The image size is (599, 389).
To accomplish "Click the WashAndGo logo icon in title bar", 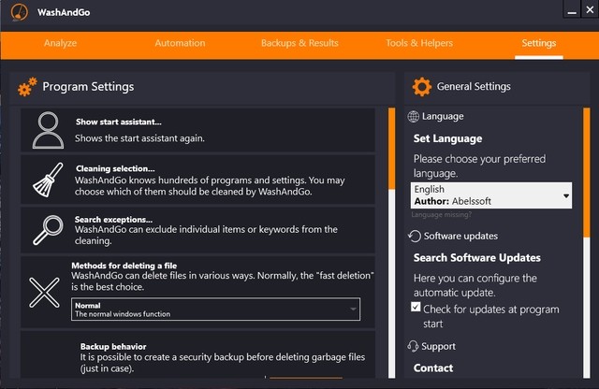I will (17, 12).
